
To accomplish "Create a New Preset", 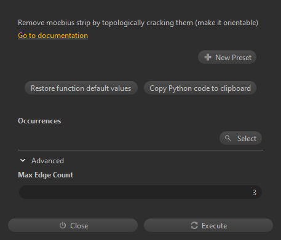I will click(227, 57).
